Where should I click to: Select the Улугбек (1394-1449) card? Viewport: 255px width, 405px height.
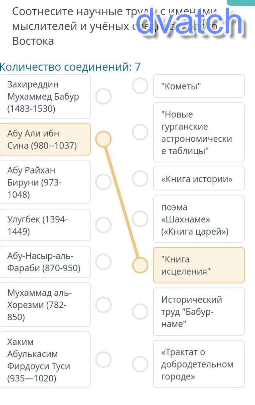click(x=45, y=225)
